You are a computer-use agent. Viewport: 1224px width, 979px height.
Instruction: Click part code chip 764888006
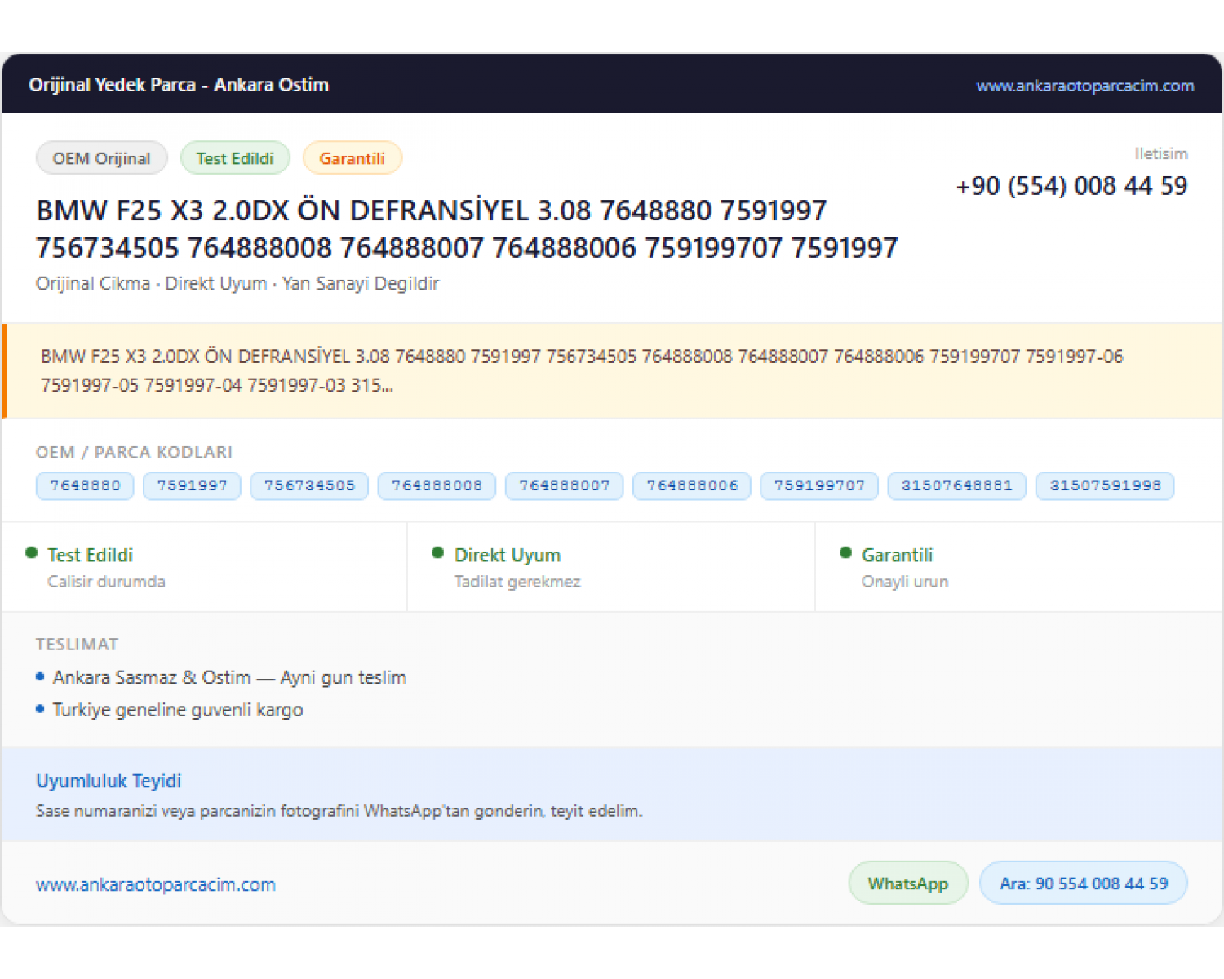(x=692, y=485)
